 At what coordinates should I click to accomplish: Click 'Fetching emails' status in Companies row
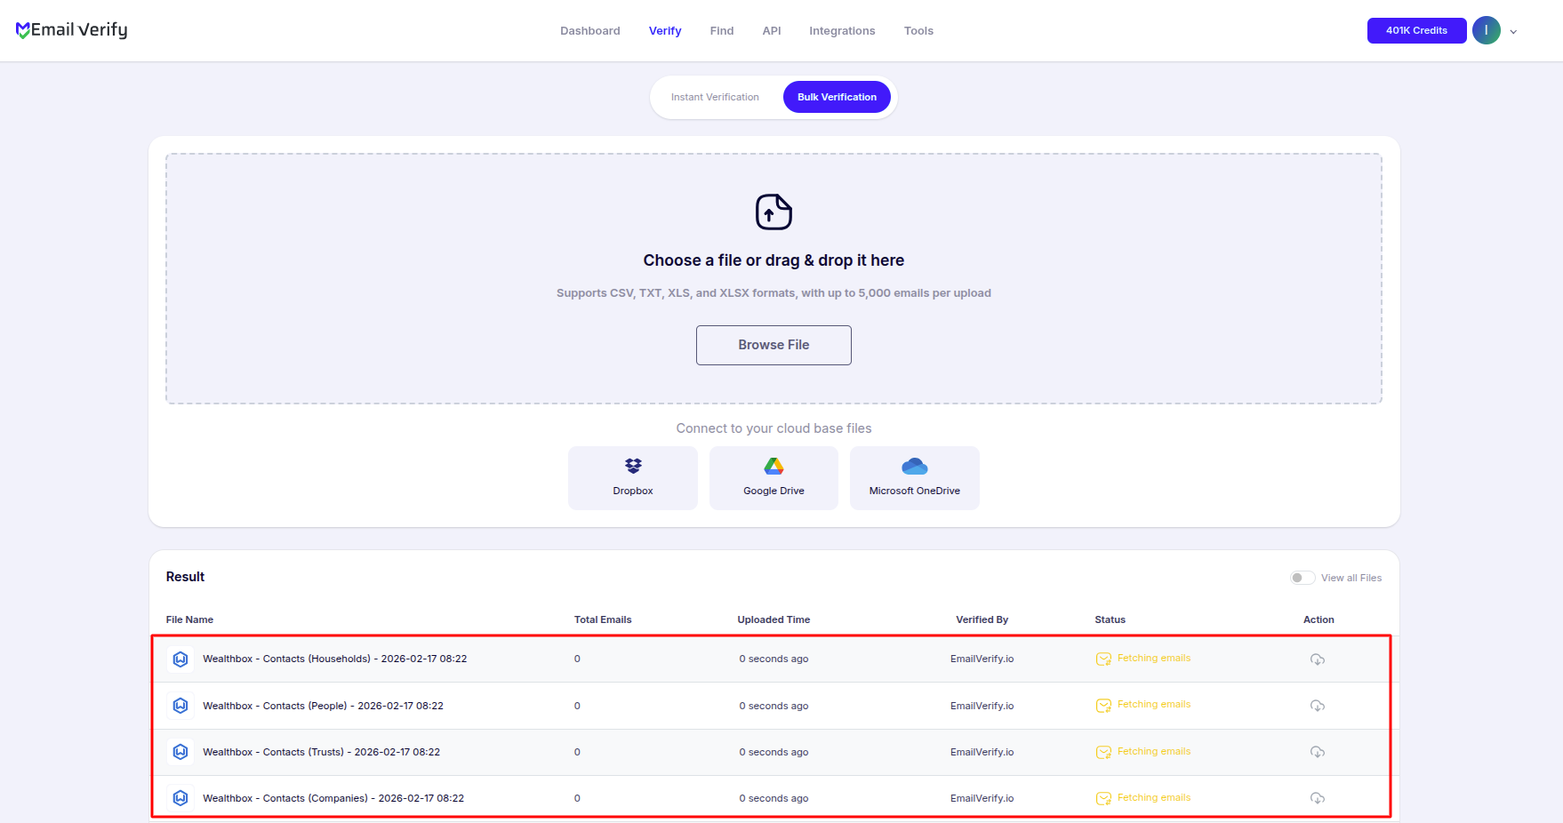point(1154,797)
